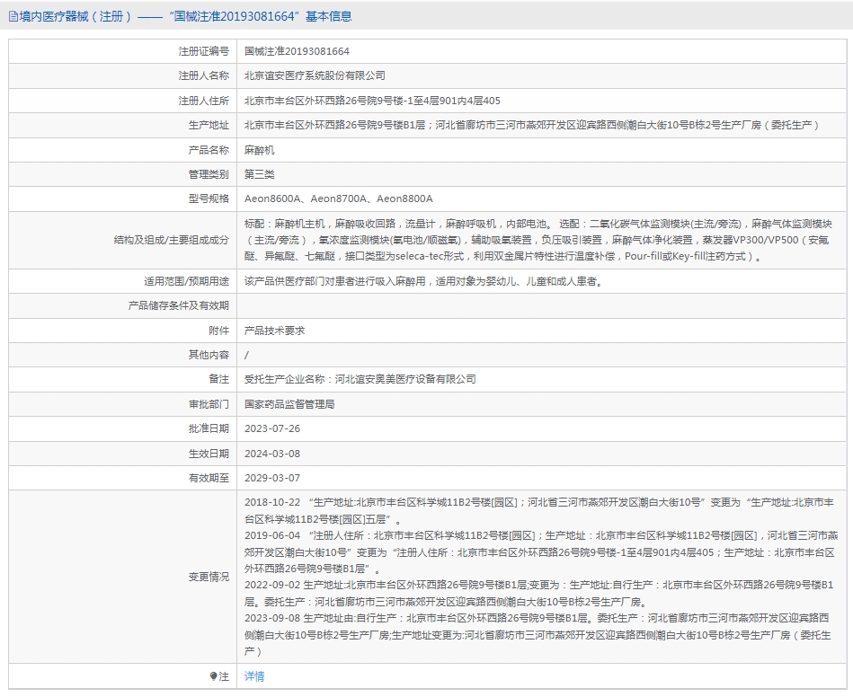
Task: Click the slash value in 其他内容 row
Action: (246, 355)
